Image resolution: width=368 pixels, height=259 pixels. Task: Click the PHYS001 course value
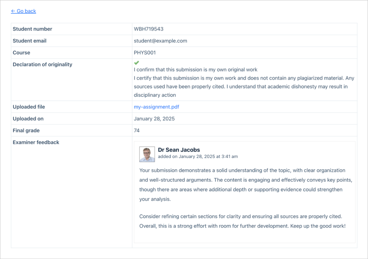145,53
